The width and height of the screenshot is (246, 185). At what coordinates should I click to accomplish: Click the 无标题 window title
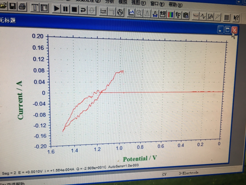point(8,20)
